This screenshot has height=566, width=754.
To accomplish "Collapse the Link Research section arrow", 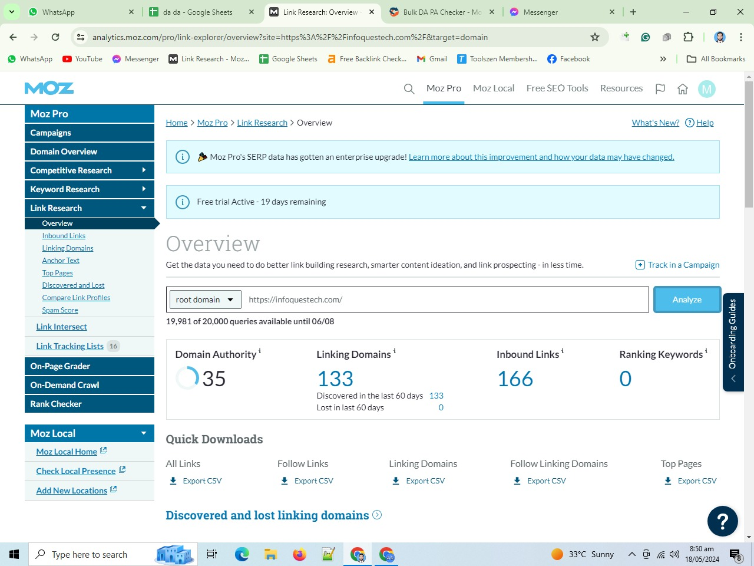I will click(x=144, y=208).
